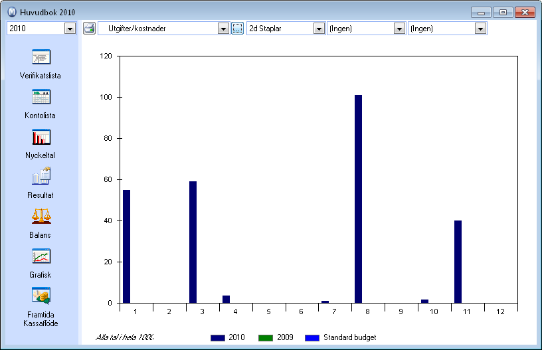Click the "Alla tal i hela 1000." note
The image size is (542, 350).
(125, 337)
